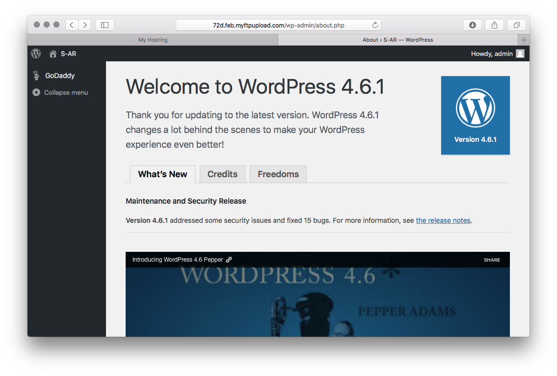Click Collapse menu in the sidebar

(66, 92)
